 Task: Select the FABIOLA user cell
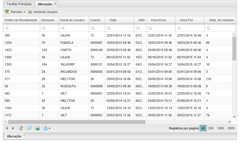(74, 43)
